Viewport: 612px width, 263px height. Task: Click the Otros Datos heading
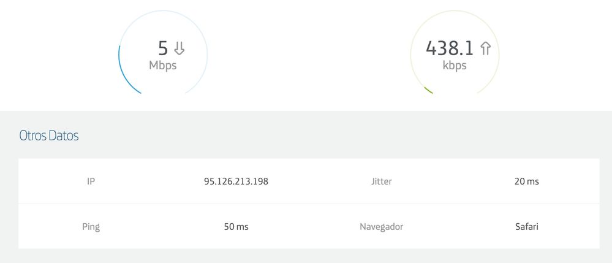(49, 136)
